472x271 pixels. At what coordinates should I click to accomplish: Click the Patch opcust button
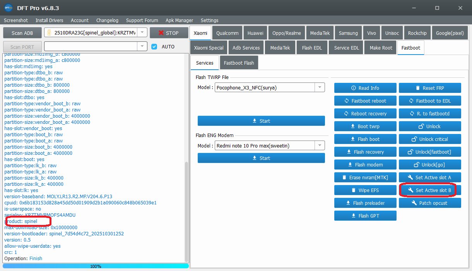[x=430, y=203]
